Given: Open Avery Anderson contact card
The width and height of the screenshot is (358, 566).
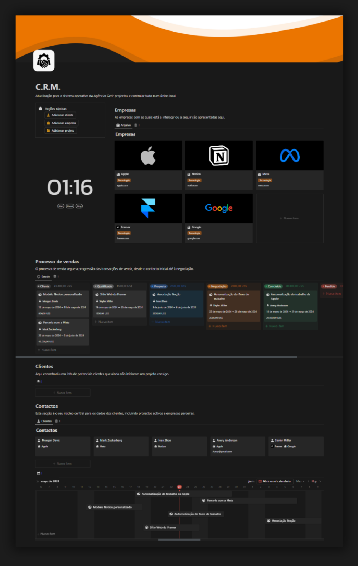Looking at the screenshot, I should click(x=238, y=446).
